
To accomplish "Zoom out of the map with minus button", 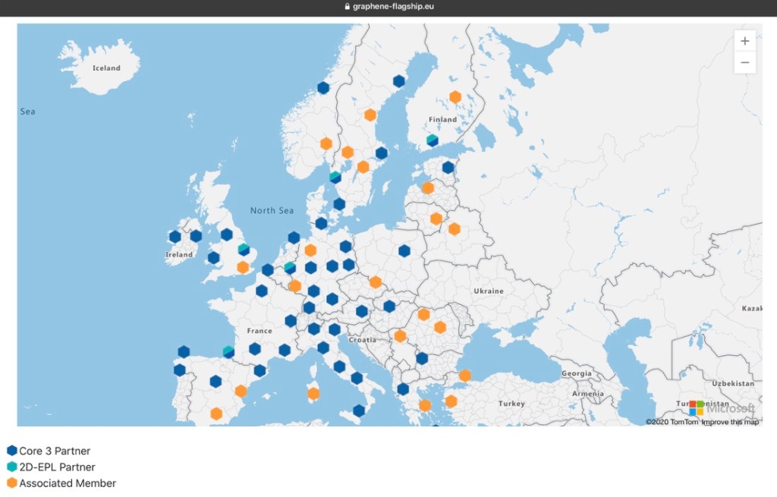I will point(744,63).
